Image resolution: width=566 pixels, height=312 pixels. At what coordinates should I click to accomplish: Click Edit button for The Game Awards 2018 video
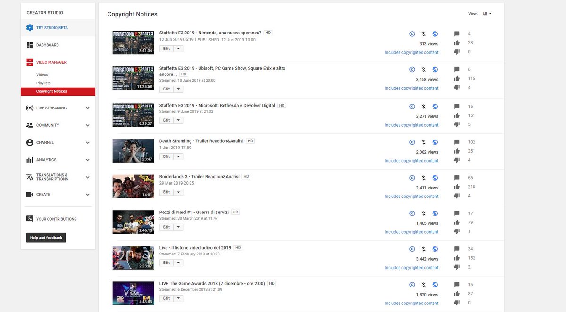pos(166,298)
